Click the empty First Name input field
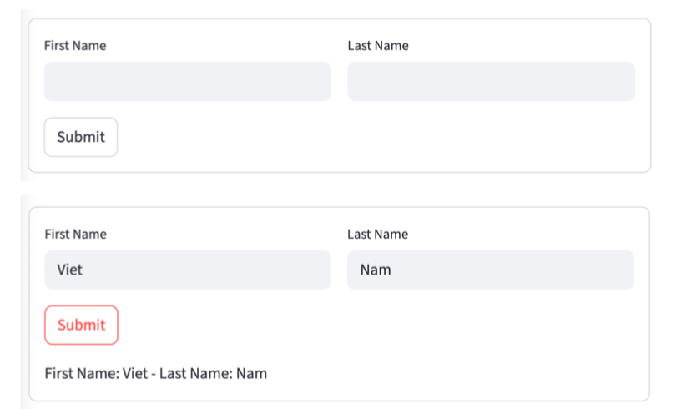 tap(187, 81)
